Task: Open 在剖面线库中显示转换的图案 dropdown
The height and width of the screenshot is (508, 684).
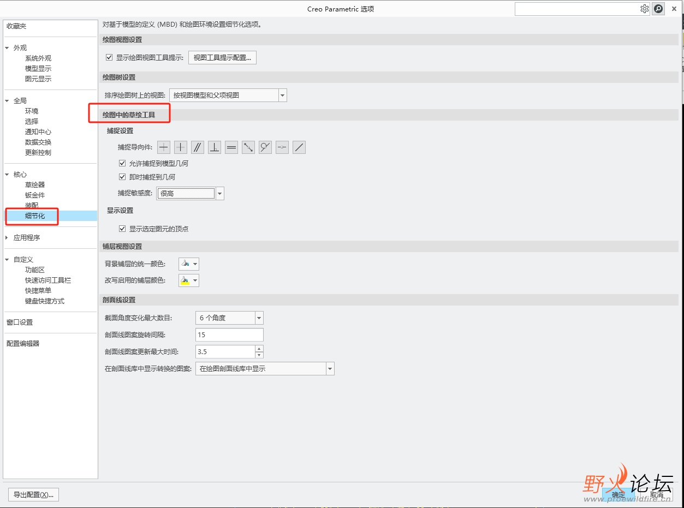Action: coord(265,369)
